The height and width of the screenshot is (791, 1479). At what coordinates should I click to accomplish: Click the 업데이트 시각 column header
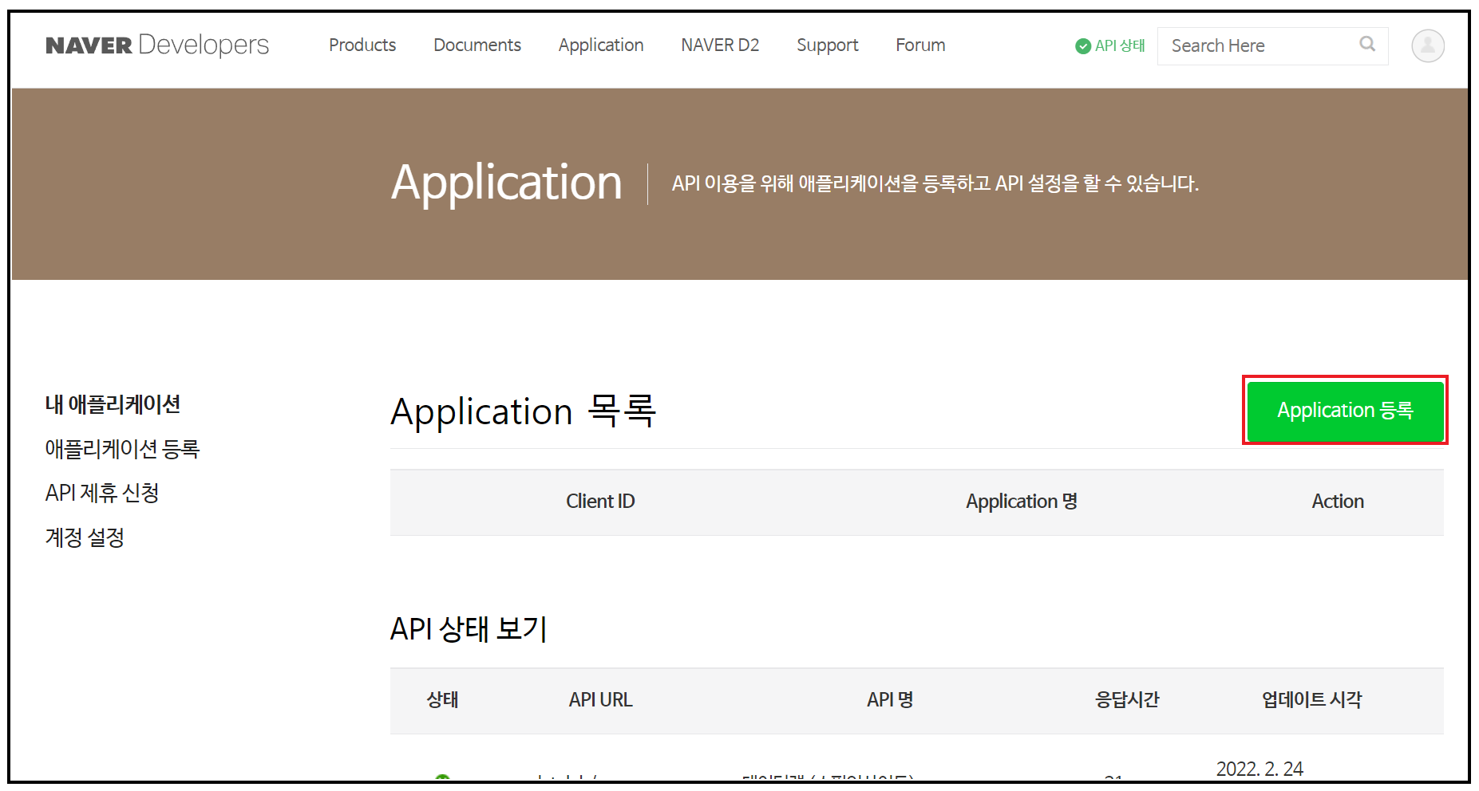[x=1311, y=700]
